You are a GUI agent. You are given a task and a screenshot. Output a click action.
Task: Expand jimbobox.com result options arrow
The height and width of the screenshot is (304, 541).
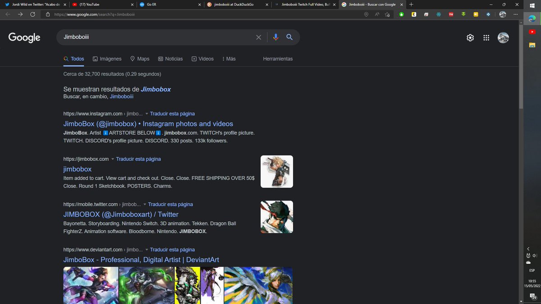pyautogui.click(x=113, y=159)
